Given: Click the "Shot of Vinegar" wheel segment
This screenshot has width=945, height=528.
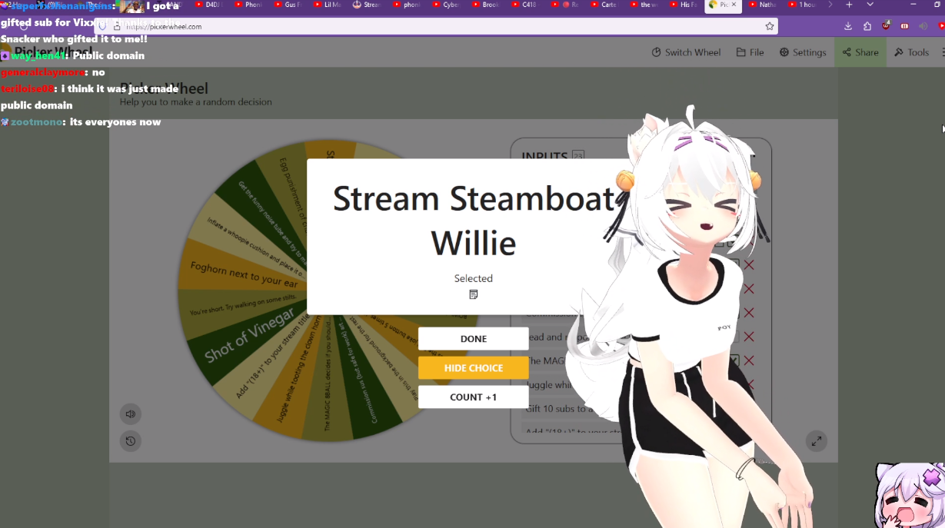Looking at the screenshot, I should coord(248,335).
